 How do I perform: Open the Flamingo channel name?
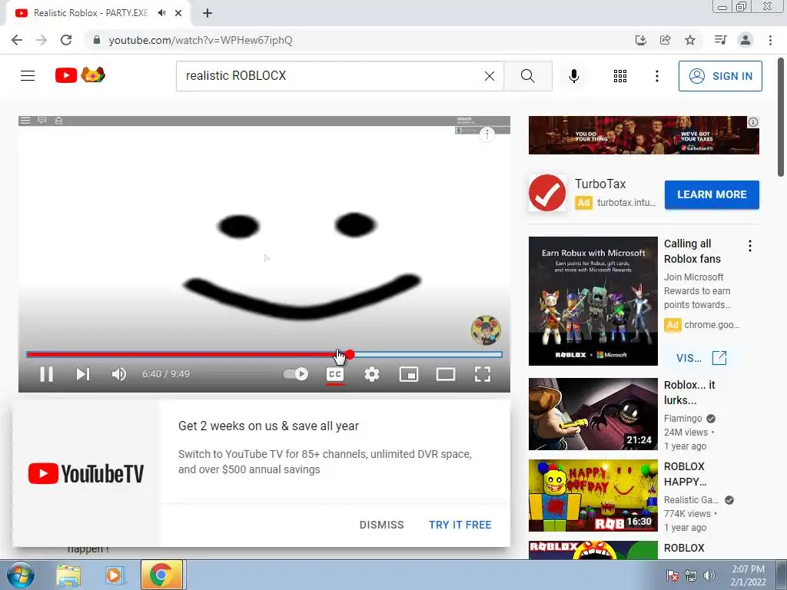(x=682, y=419)
